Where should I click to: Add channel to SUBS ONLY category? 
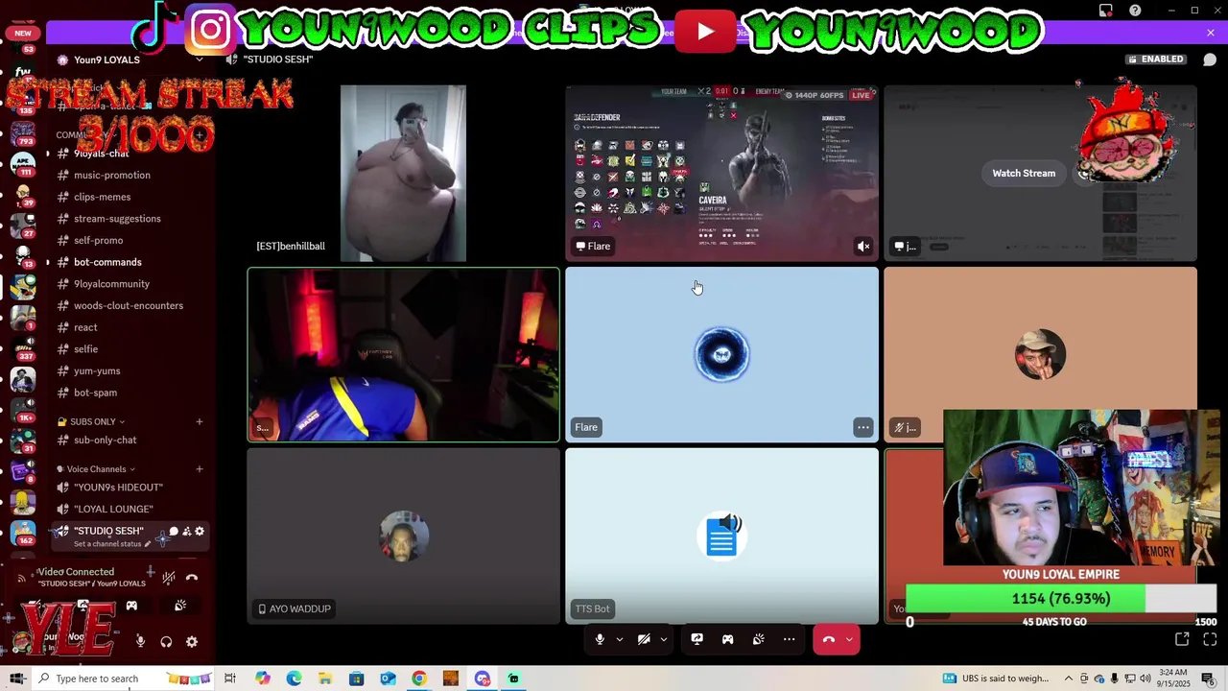point(200,421)
